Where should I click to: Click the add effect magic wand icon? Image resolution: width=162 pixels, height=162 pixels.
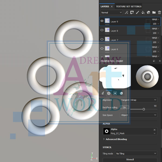click(x=126, y=12)
